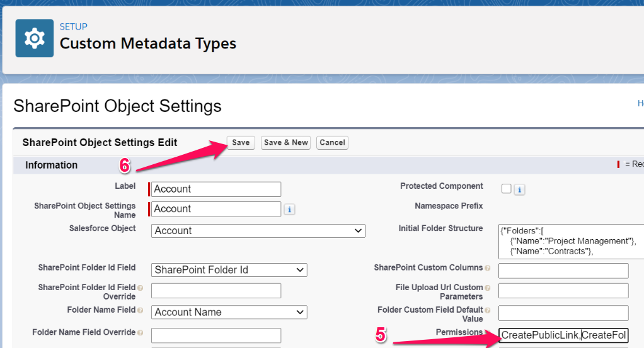Viewport: 644px width, 348px height.
Task: Show help for Folder Custom Field Default Value
Action: pyautogui.click(x=488, y=310)
